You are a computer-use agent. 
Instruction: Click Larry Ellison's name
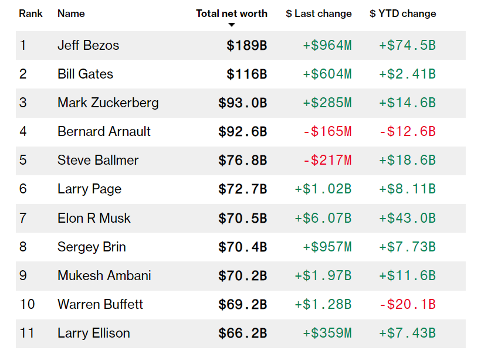point(93,333)
